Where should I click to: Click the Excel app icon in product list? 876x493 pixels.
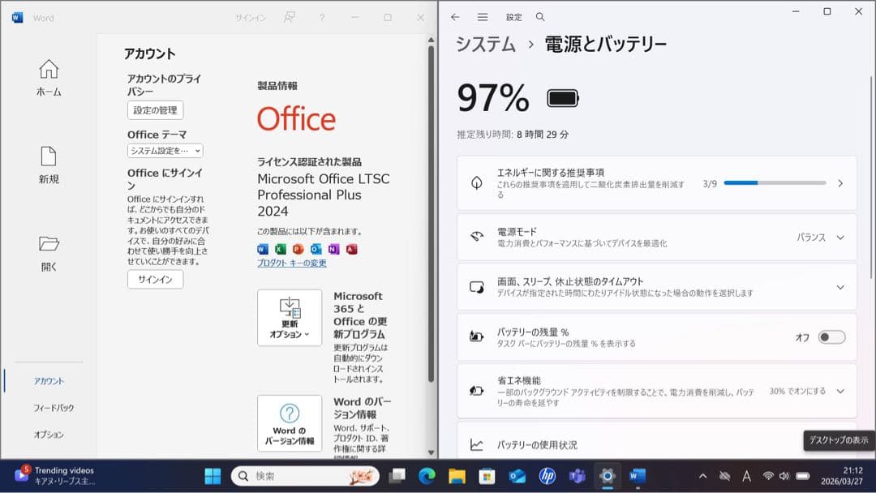281,249
